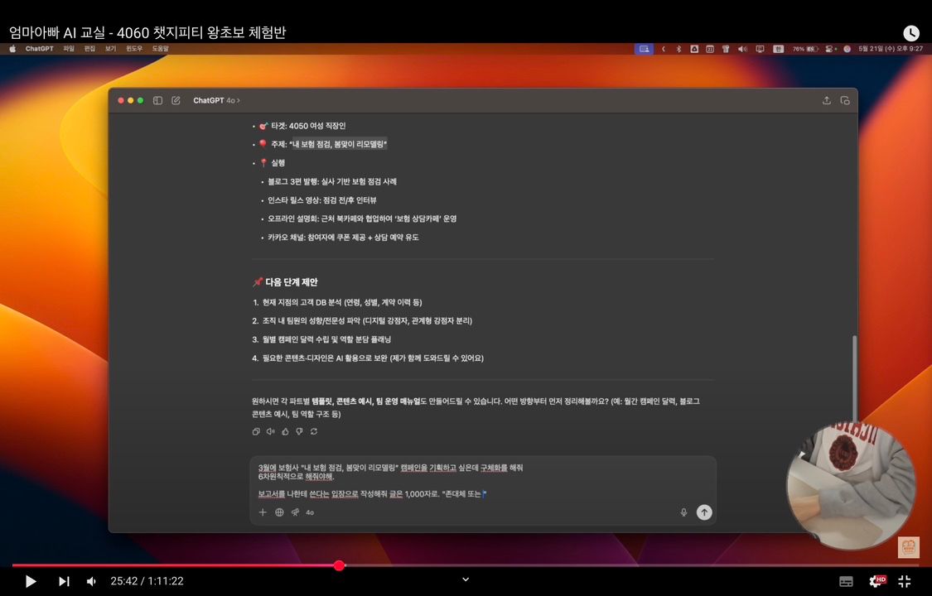The height and width of the screenshot is (596, 932).
Task: Give thumbs up to the response
Action: pyautogui.click(x=285, y=431)
